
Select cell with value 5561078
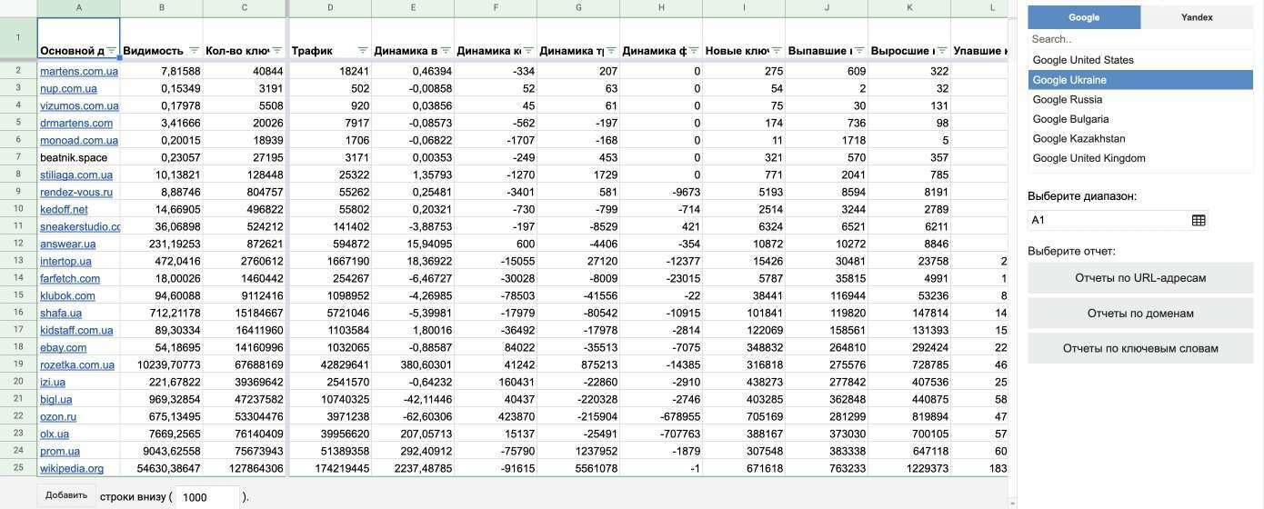578,468
